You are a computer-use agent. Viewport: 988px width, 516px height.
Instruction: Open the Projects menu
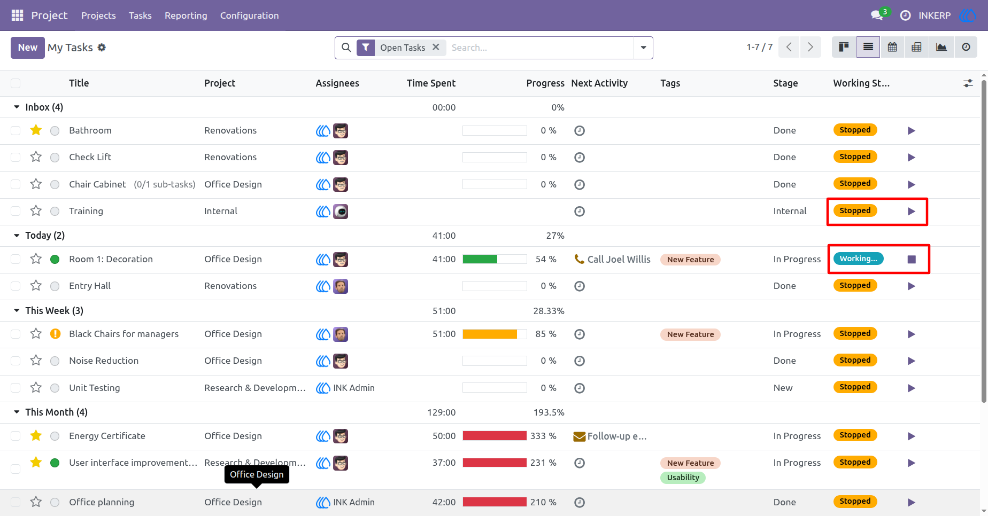pyautogui.click(x=98, y=15)
